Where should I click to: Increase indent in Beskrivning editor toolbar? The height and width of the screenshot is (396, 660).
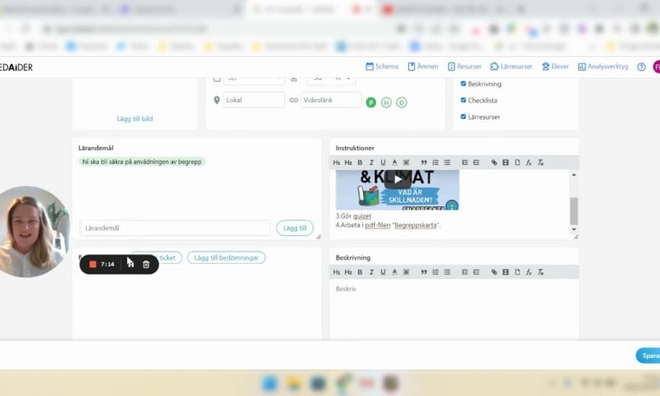pos(476,272)
